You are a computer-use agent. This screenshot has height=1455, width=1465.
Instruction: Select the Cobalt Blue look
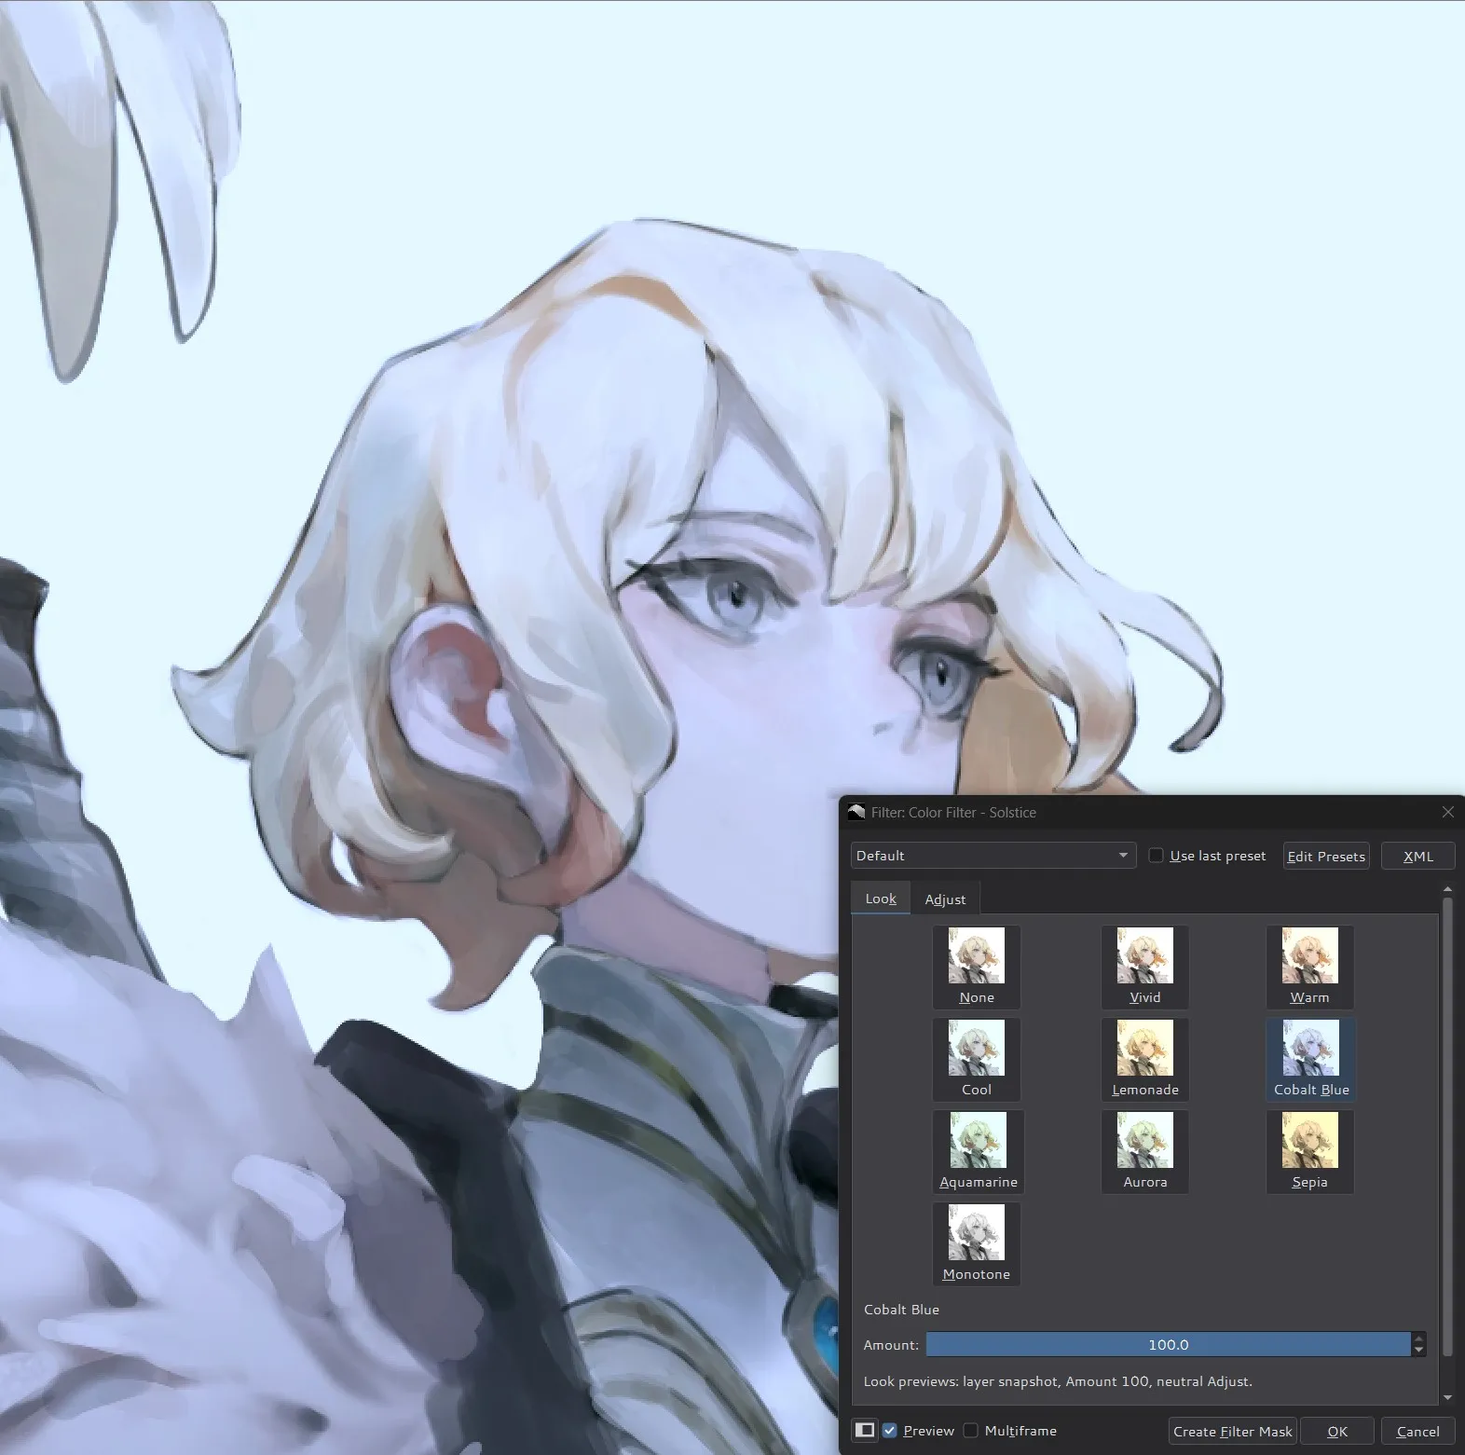[1310, 1059]
